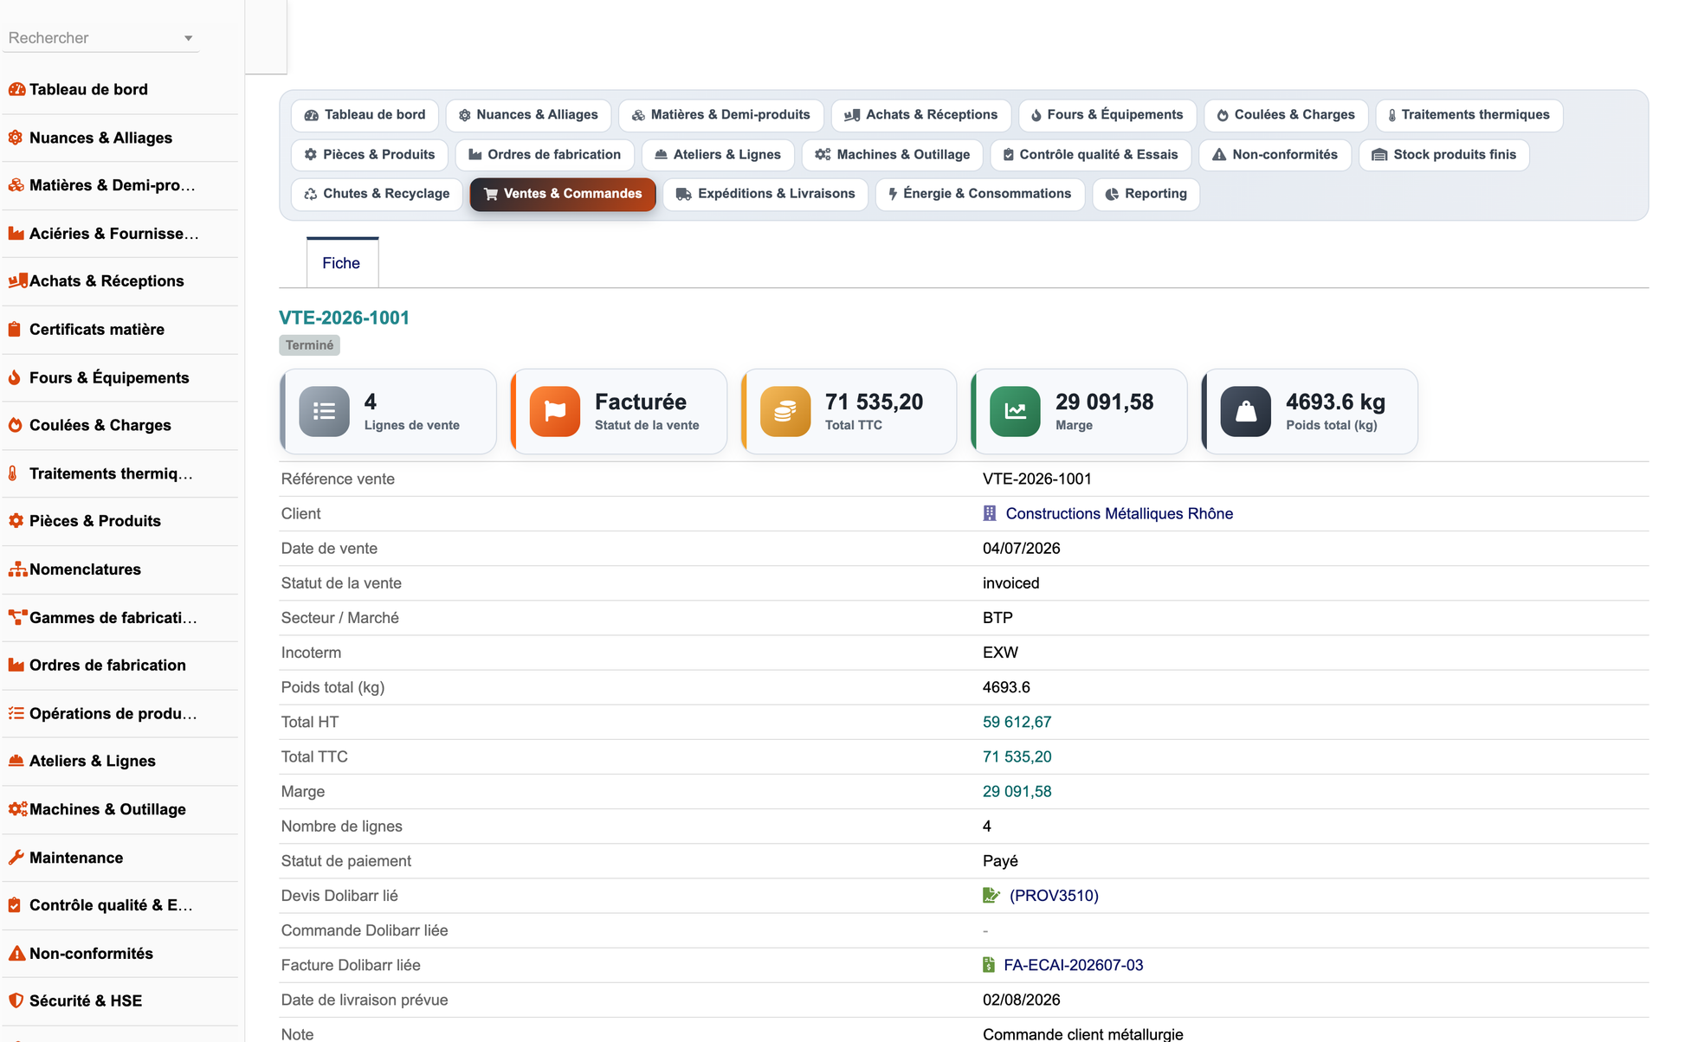Click the Fours & Équipements flame icon in sidebar
1685x1042 pixels.
[16, 377]
